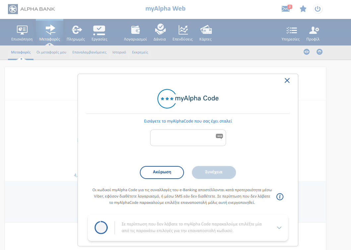This screenshot has height=250, width=351.
Task: Click the myAlpha Code input field
Action: coord(188,138)
